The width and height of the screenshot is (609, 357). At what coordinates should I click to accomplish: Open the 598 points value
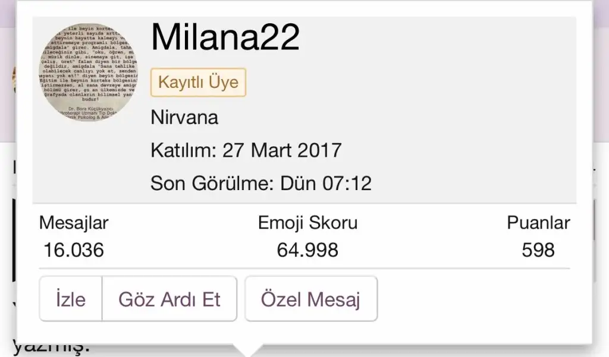[x=538, y=250]
